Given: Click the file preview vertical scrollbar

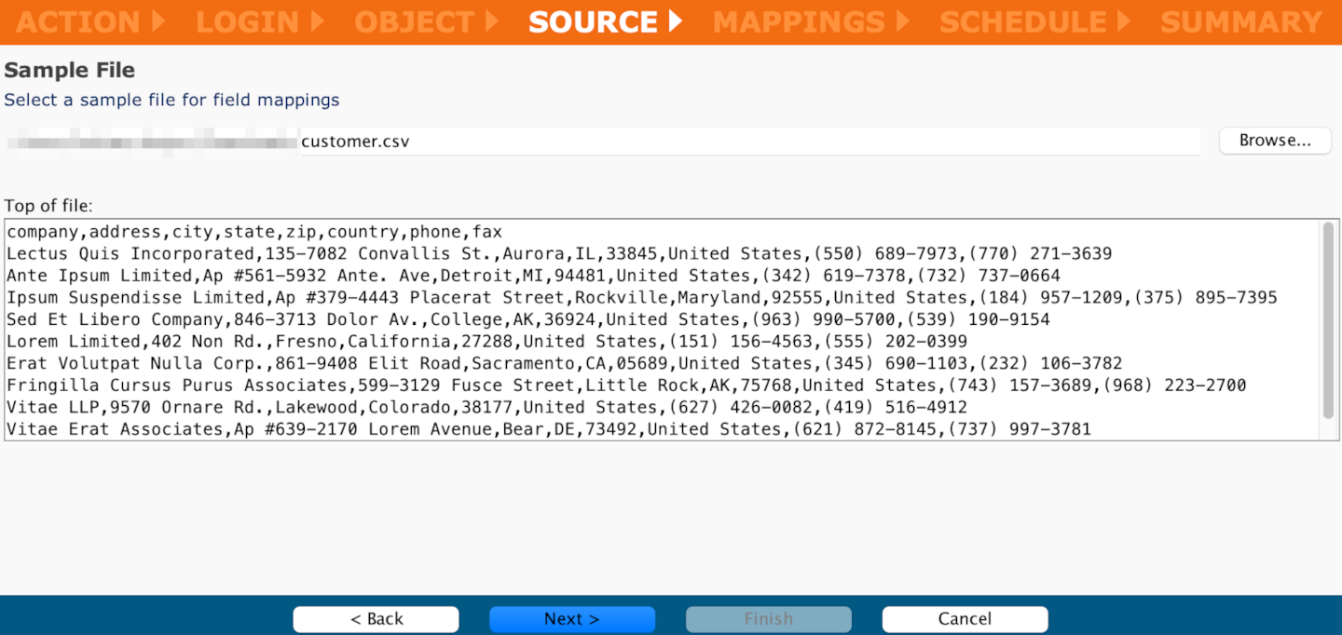Looking at the screenshot, I should click(1328, 319).
